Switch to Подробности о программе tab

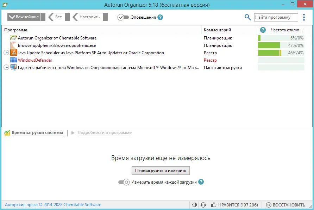coord(105,132)
